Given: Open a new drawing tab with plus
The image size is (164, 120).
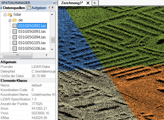Looking at the screenshot, I should click(95, 3).
